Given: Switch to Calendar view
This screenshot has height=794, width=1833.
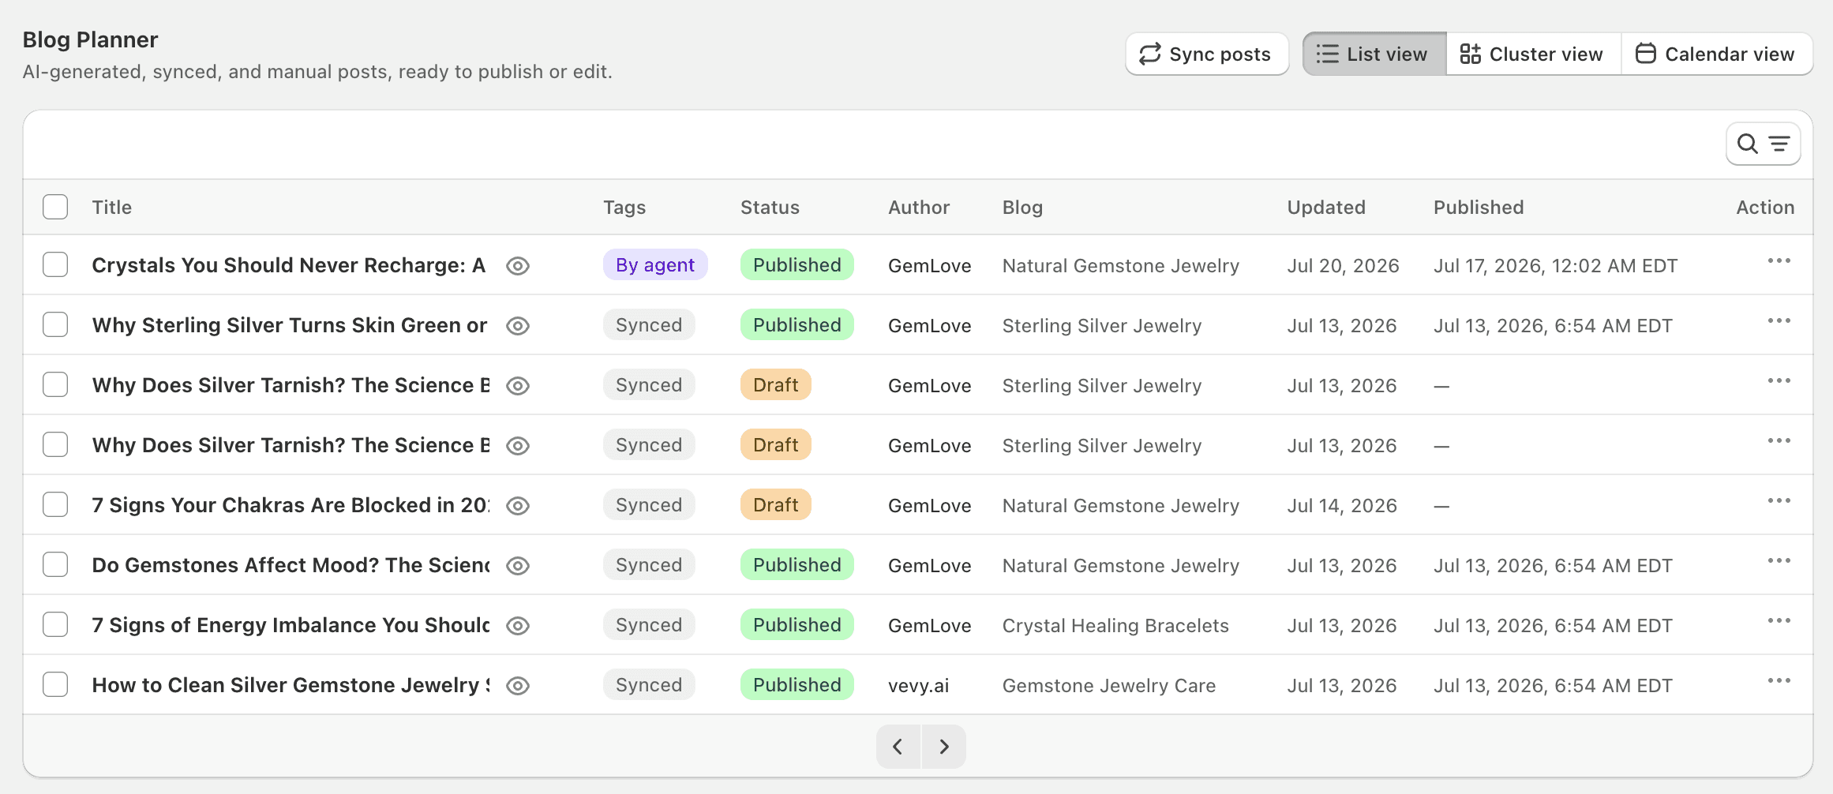Looking at the screenshot, I should (x=1716, y=54).
